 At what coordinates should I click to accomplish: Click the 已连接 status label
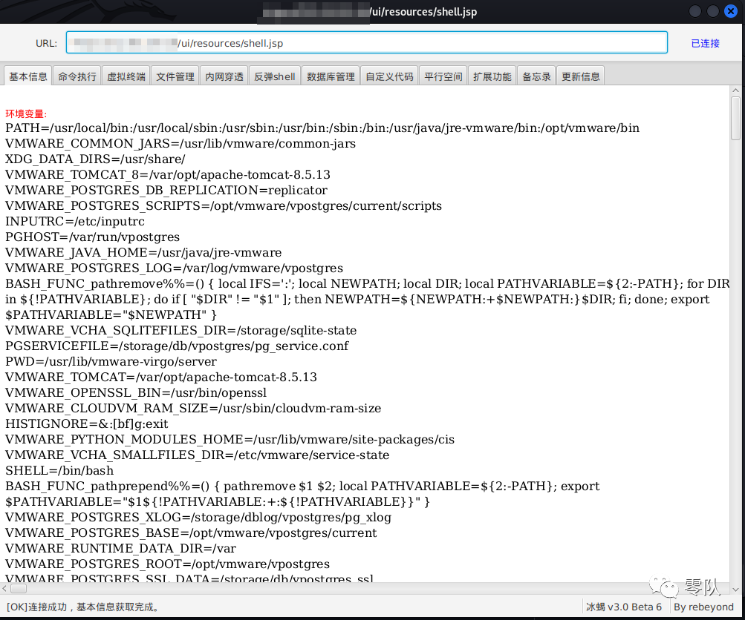pyautogui.click(x=705, y=43)
